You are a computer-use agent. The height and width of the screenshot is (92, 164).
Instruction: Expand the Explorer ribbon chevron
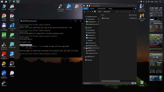[x=133, y=8]
